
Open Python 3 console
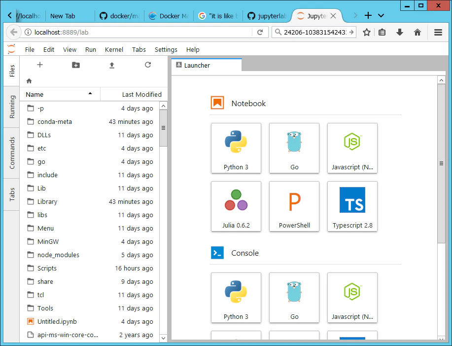pyautogui.click(x=236, y=298)
